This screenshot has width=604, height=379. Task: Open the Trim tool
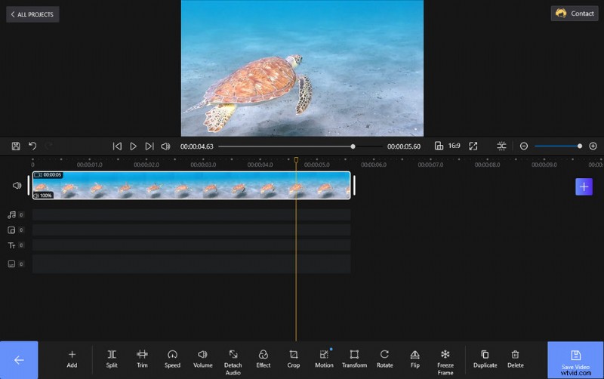(142, 358)
